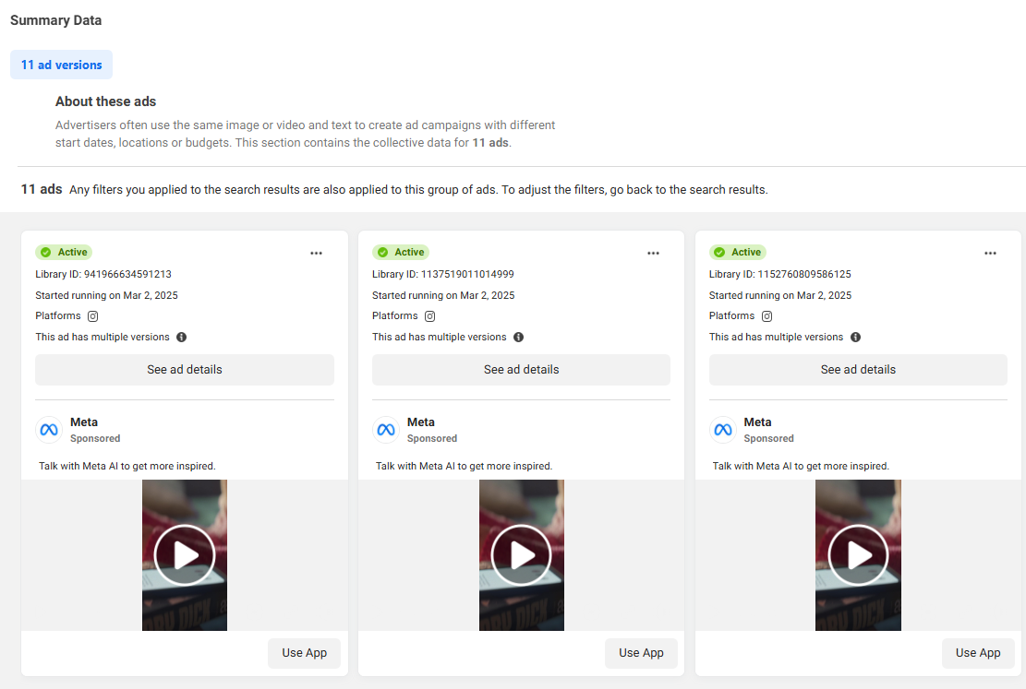The height and width of the screenshot is (689, 1026).
Task: See ad details for Library ID 1137519011014999
Action: tap(522, 369)
